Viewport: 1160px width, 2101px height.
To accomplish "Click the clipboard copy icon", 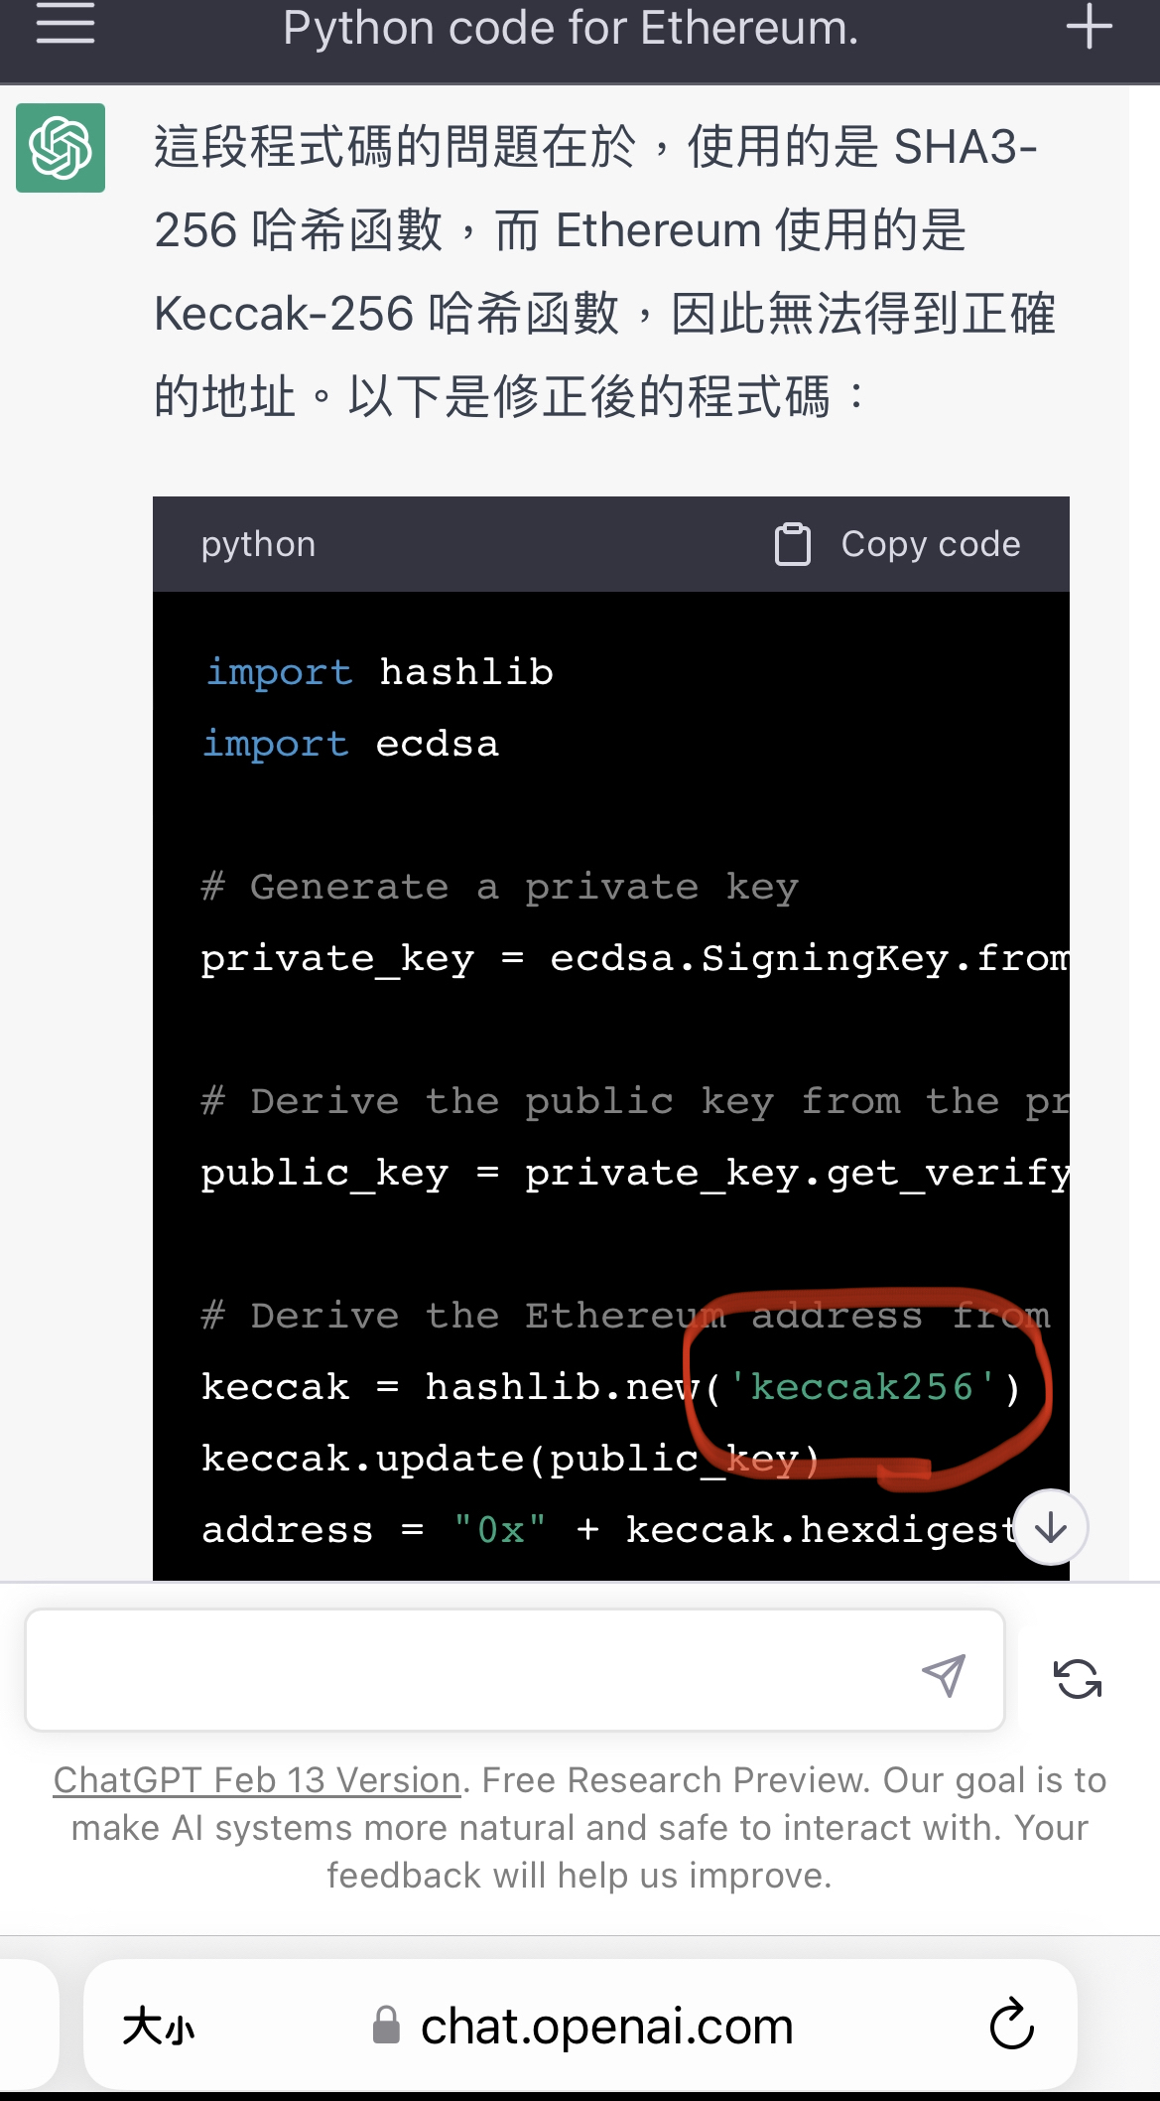I will click(792, 544).
